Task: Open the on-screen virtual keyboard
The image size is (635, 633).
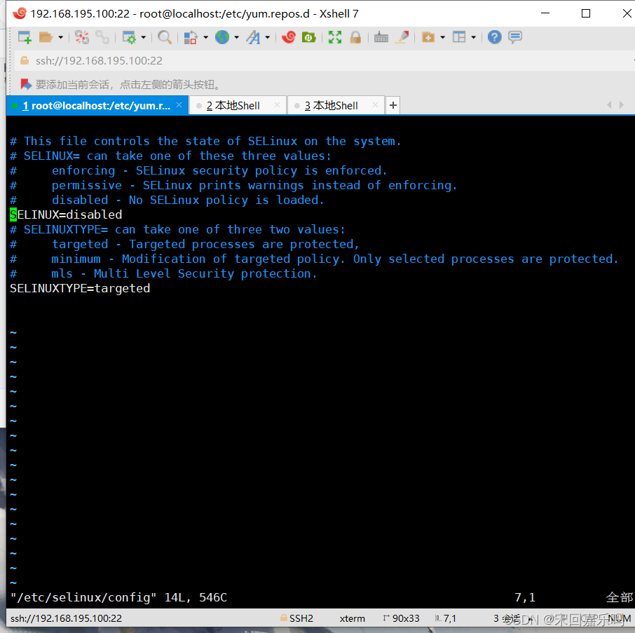Action: [381, 36]
